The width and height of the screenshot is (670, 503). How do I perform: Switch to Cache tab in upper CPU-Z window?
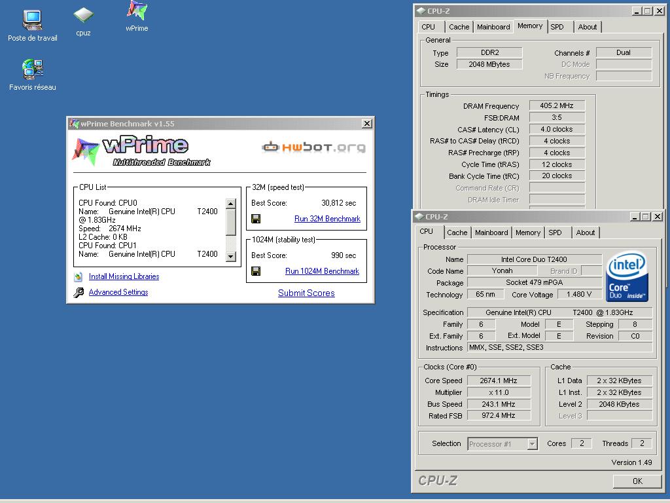[459, 27]
